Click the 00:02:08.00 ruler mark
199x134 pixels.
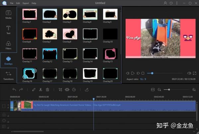click(130, 97)
